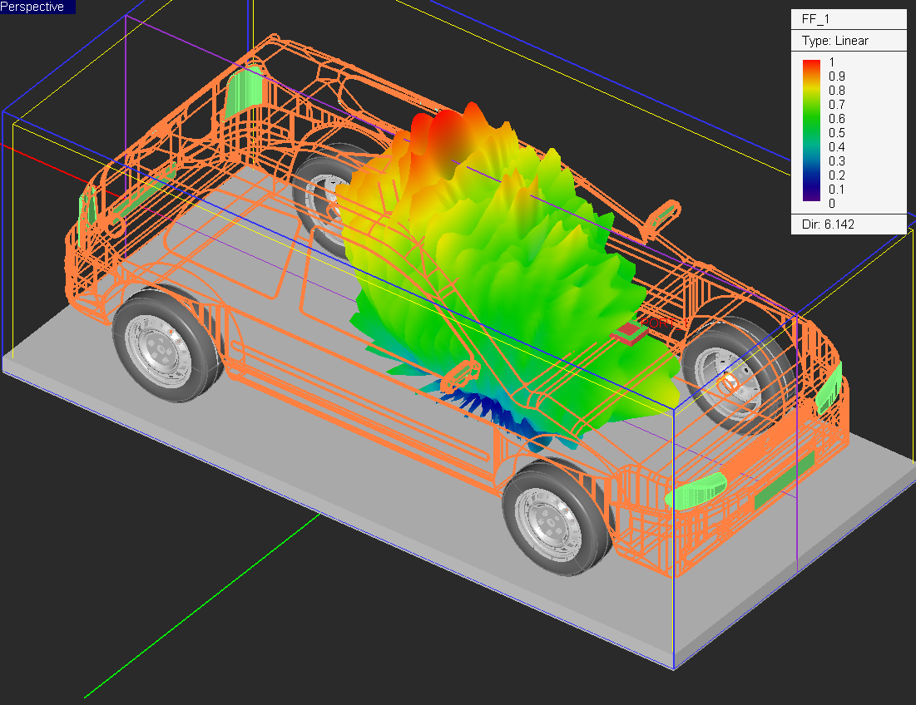This screenshot has width=916, height=705.
Task: Click the green headlight beside license plate
Action: [x=697, y=491]
